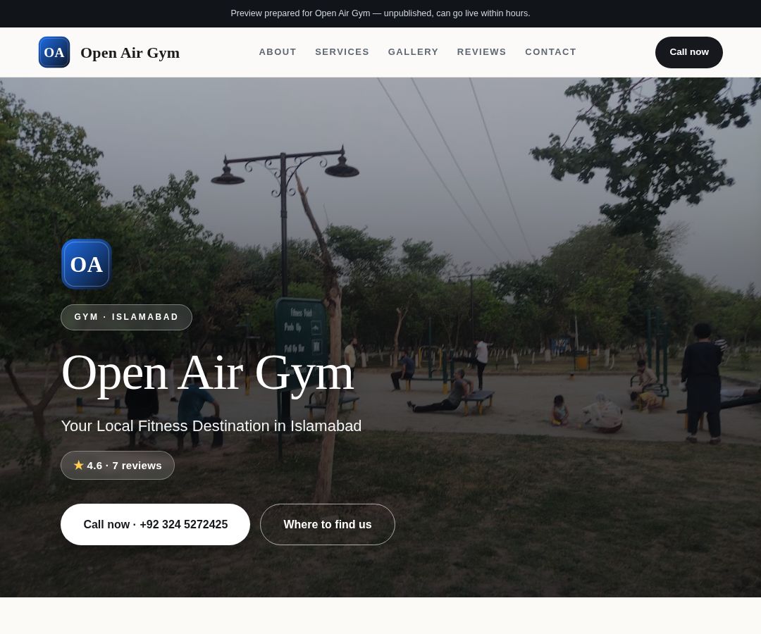Viewport: 761px width, 634px height.
Task: Open the About nav link
Action: click(x=278, y=52)
